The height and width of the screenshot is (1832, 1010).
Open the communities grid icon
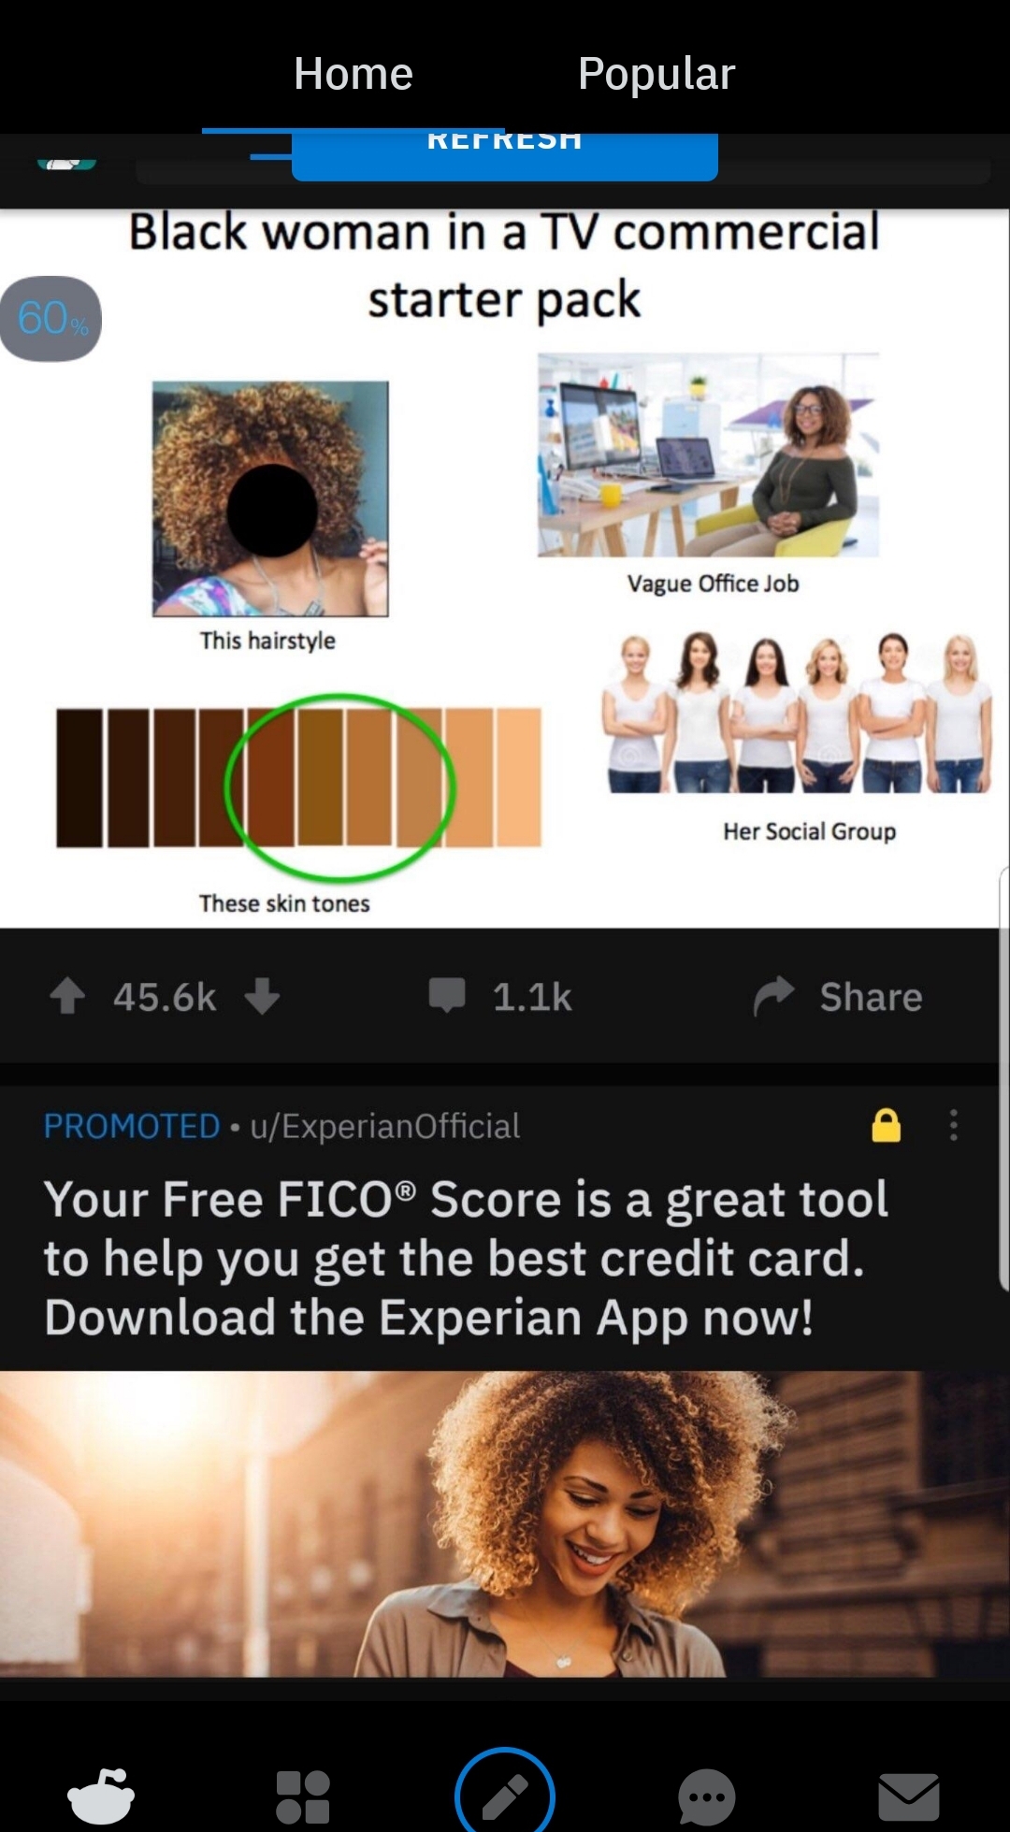pyautogui.click(x=303, y=1796)
